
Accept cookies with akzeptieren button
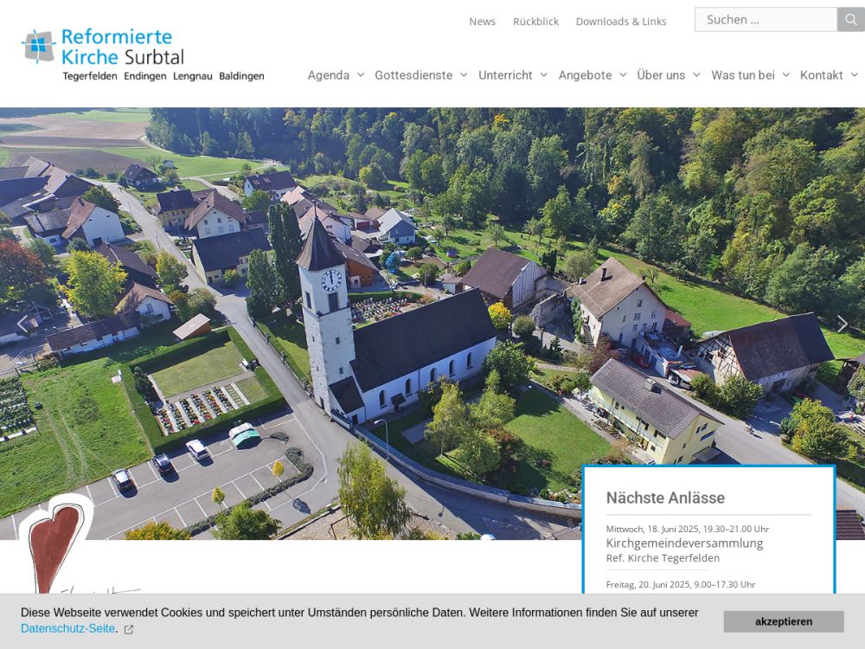coord(783,621)
